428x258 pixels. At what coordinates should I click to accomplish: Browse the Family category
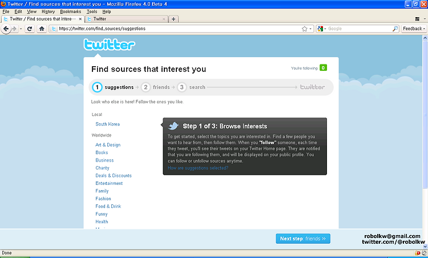tap(102, 191)
